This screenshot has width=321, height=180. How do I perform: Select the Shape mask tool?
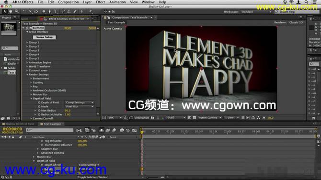click(x=44, y=11)
